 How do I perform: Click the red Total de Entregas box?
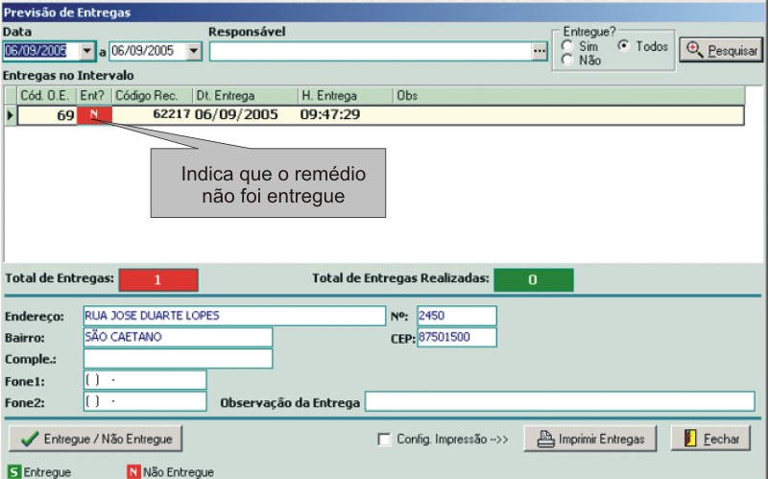pos(158,279)
